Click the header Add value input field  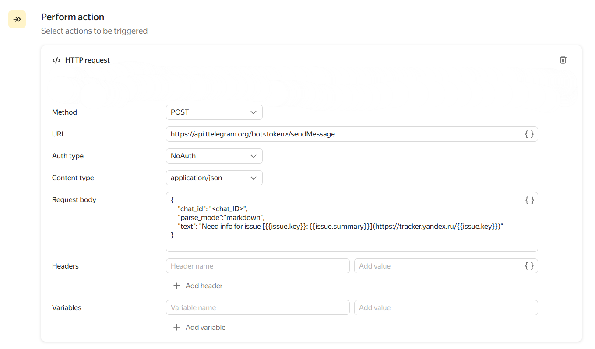point(438,266)
